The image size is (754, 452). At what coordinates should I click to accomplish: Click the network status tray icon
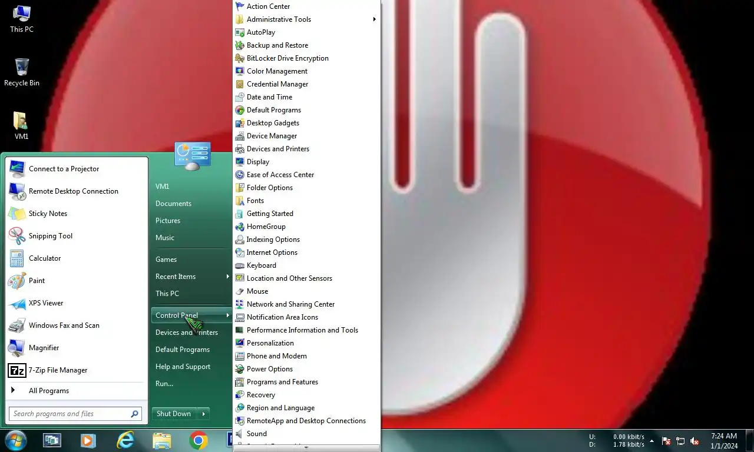(x=680, y=441)
